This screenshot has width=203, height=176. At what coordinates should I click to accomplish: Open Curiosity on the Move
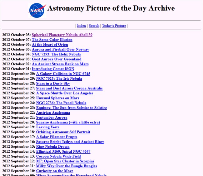coord(55,171)
